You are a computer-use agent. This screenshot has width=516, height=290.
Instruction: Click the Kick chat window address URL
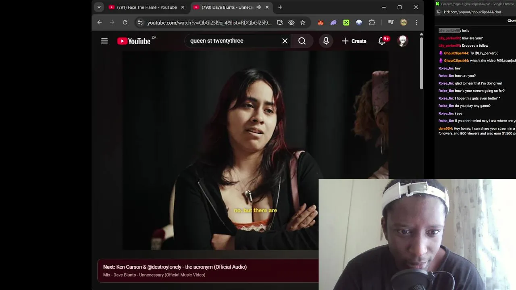472,12
